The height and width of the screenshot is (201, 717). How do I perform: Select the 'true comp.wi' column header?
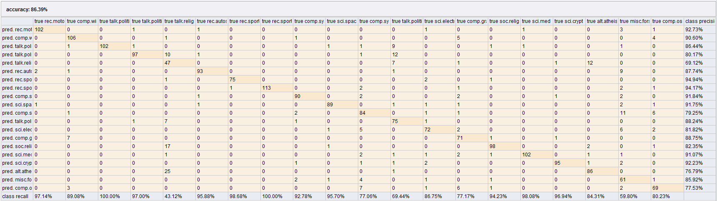pos(82,21)
